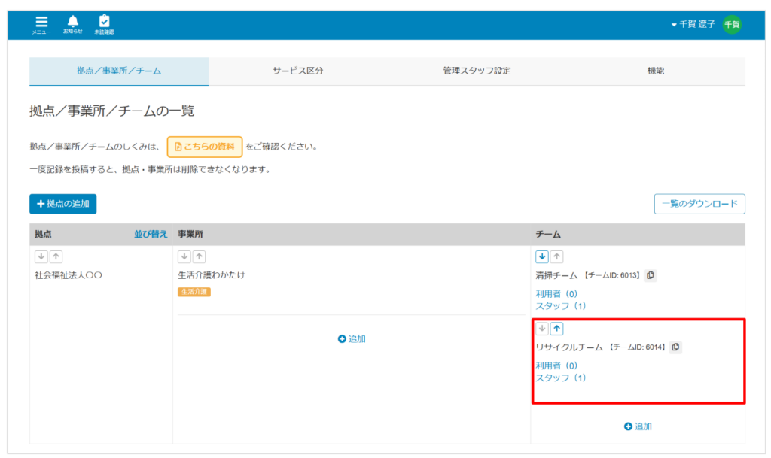Copy the team ID 6013
The width and height of the screenshot is (771, 458).
[651, 275]
